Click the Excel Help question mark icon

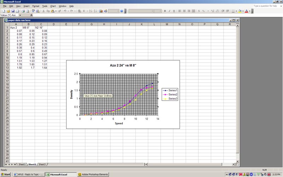pos(122,11)
